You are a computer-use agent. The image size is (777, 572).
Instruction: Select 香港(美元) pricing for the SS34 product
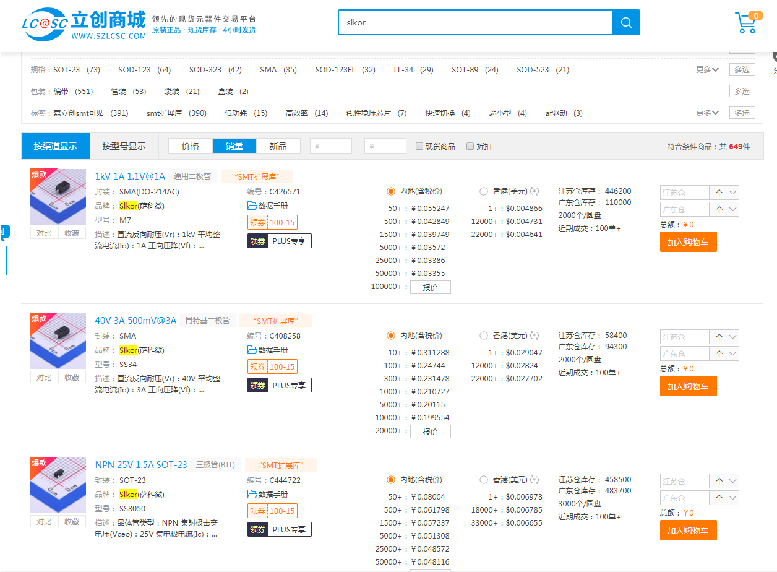point(484,336)
